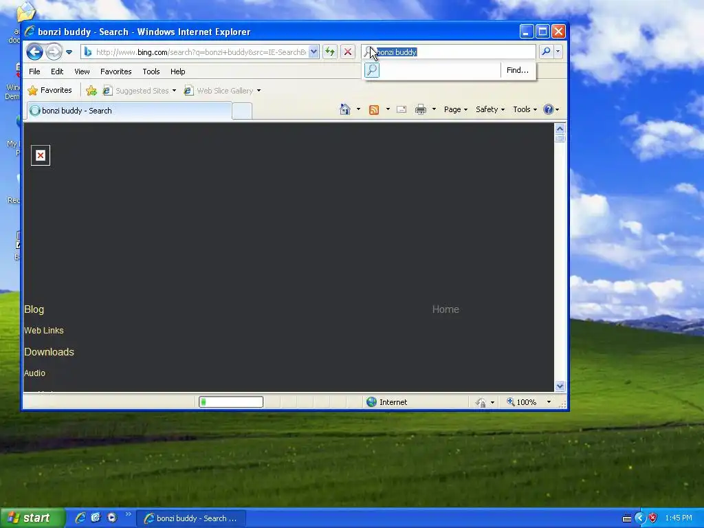This screenshot has width=704, height=528.
Task: Open the Favorites center star button
Action: point(49,90)
